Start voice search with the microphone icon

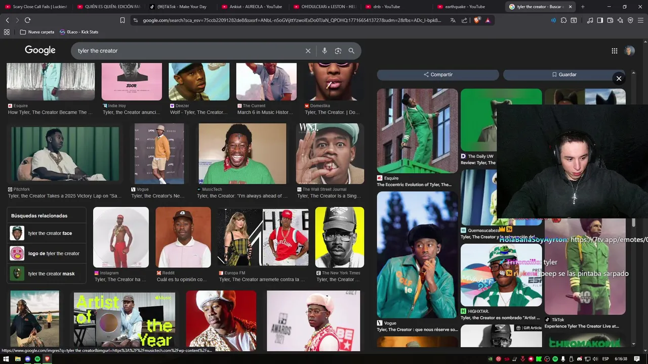(x=325, y=51)
